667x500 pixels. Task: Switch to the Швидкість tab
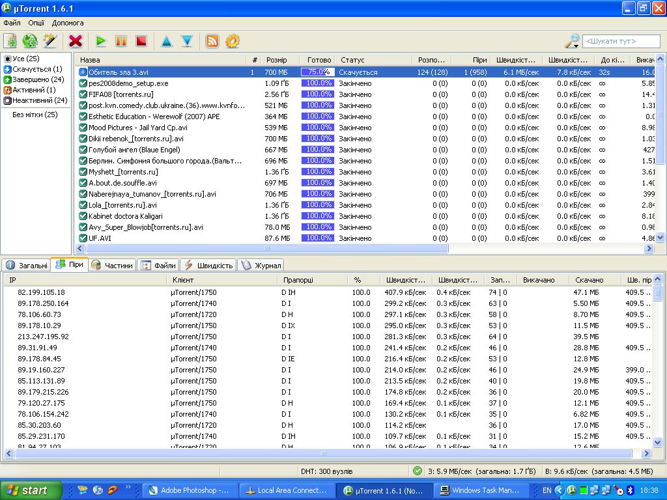point(208,266)
